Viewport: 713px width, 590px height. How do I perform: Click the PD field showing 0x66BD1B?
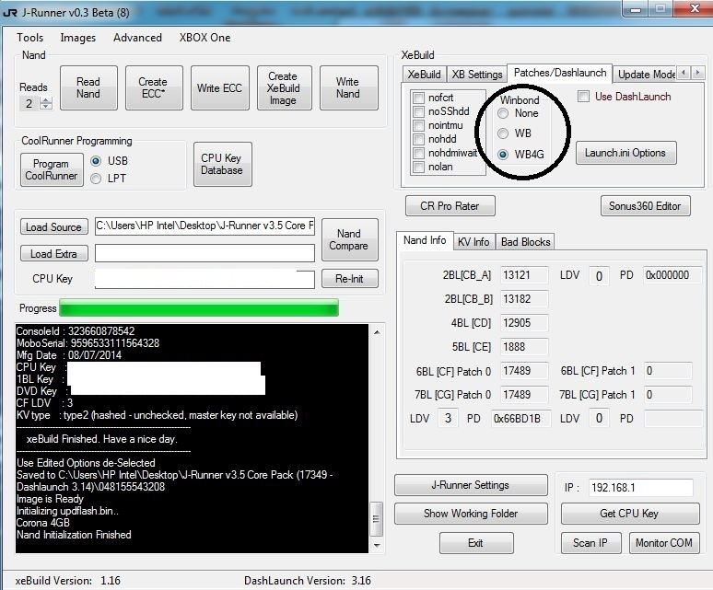[520, 419]
